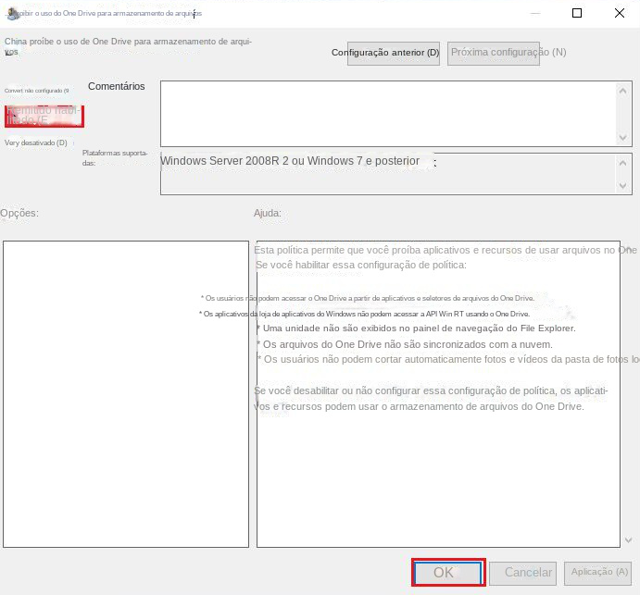Click the empty Opções panel
The image size is (640, 595).
pyautogui.click(x=126, y=394)
